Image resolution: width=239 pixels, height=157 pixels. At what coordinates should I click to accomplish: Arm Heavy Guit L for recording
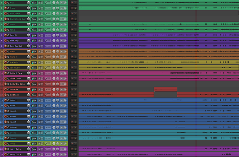coord(5,149)
